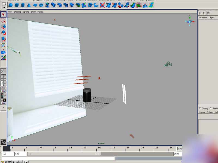The width and height of the screenshot is (218, 163).
Task: Click the view compass axis gizmo
Action: 190,21
